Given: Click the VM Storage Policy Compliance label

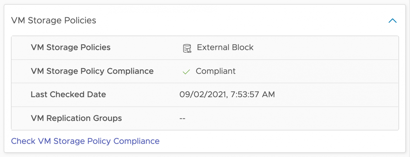Looking at the screenshot, I should coord(92,71).
